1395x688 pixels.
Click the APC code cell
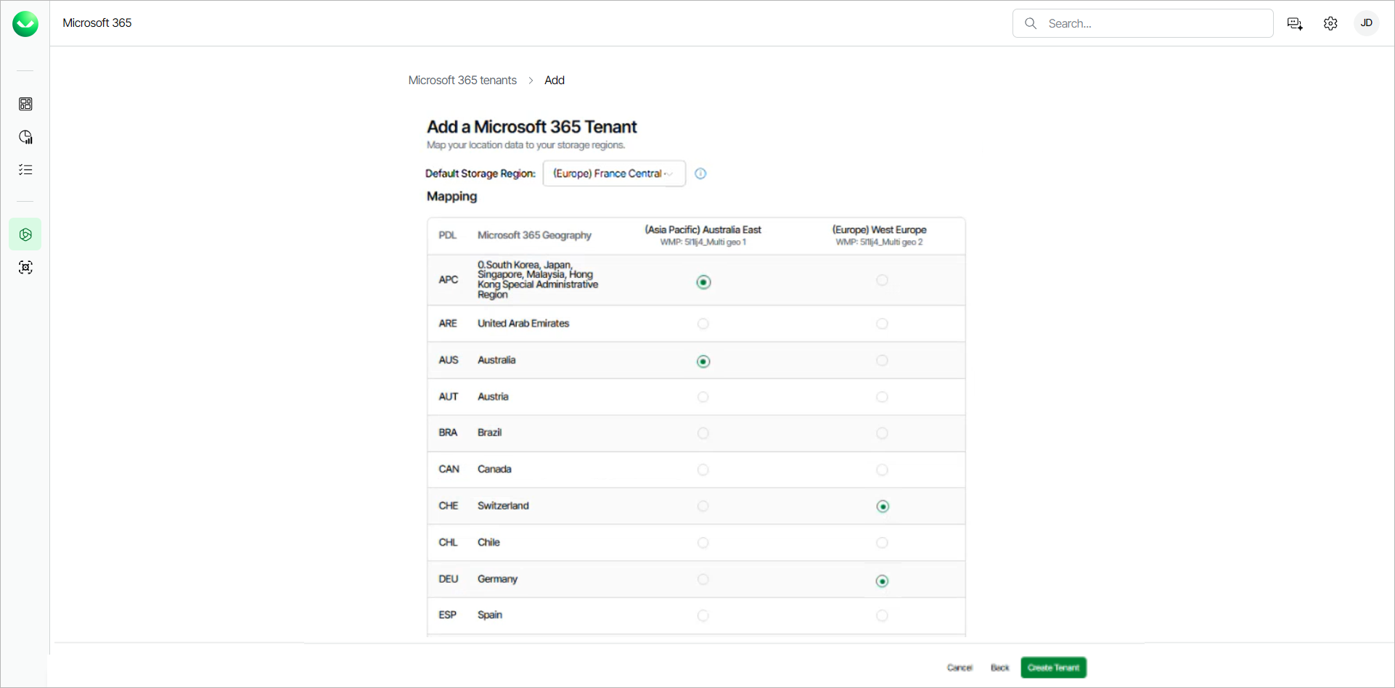449,279
